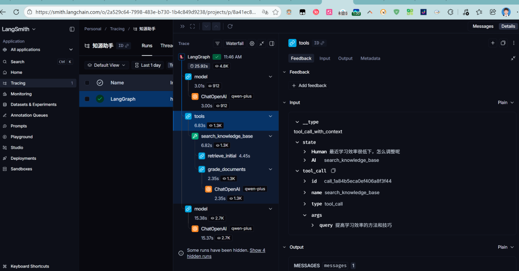Screen dimensions: 519x271
Task: Open browser extensions puzzle icon
Action: pos(450,12)
